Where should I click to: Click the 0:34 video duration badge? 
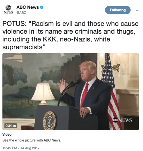click(11, 126)
